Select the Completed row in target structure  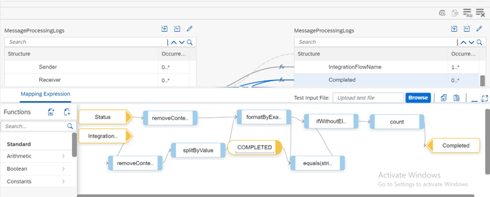click(x=386, y=80)
